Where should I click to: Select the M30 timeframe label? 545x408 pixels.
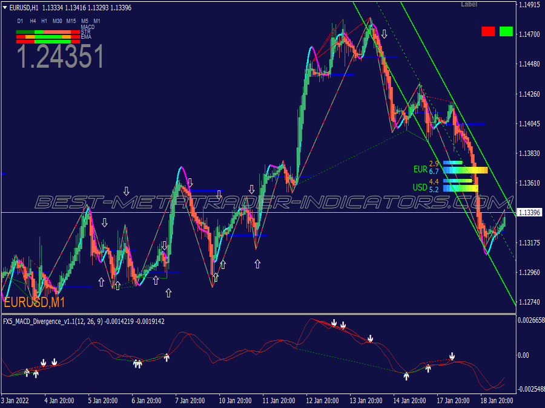coord(58,21)
